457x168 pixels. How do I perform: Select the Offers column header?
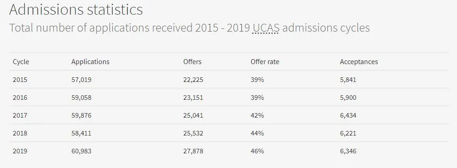(x=193, y=62)
